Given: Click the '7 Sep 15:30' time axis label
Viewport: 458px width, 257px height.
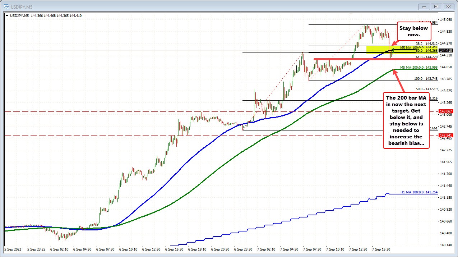Looking at the screenshot, I should (x=381, y=248).
